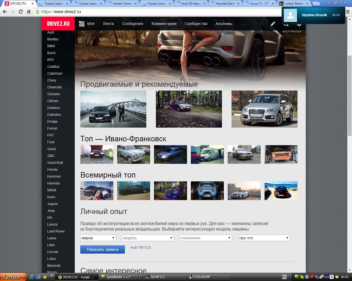This screenshot has height=281, width=352.
Task: Close the Toyota Crown tab
Action: coord(170,4)
